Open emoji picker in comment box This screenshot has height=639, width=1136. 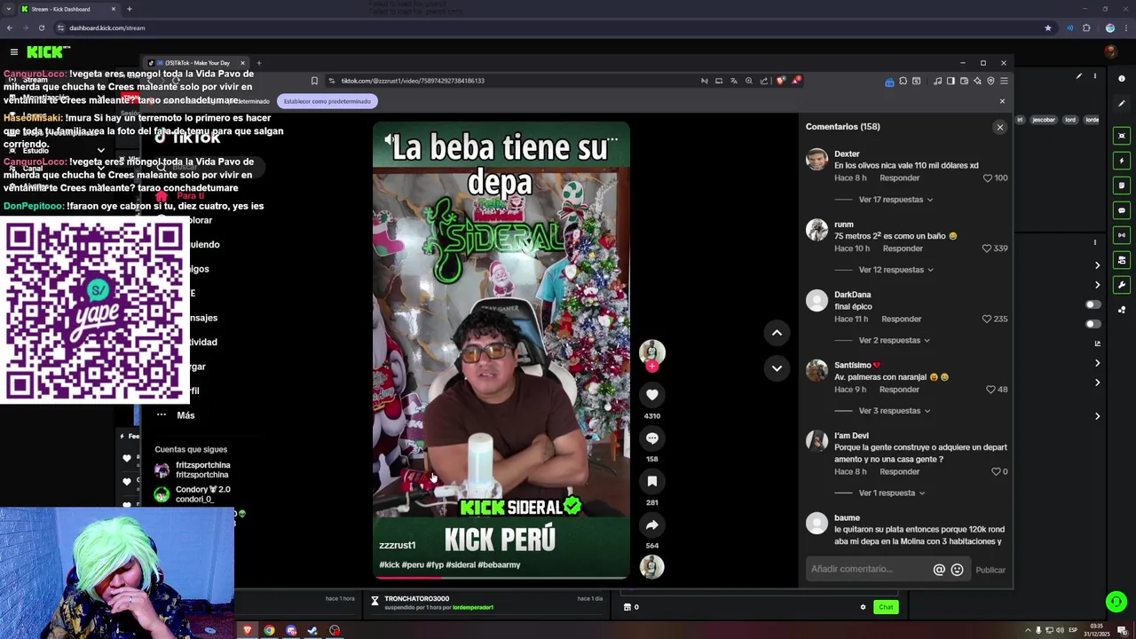pyautogui.click(x=957, y=570)
